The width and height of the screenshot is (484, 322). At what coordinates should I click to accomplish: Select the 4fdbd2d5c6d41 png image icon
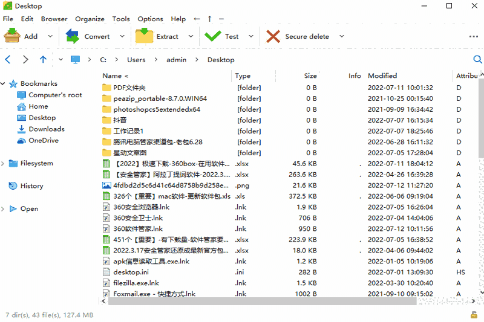coord(106,185)
